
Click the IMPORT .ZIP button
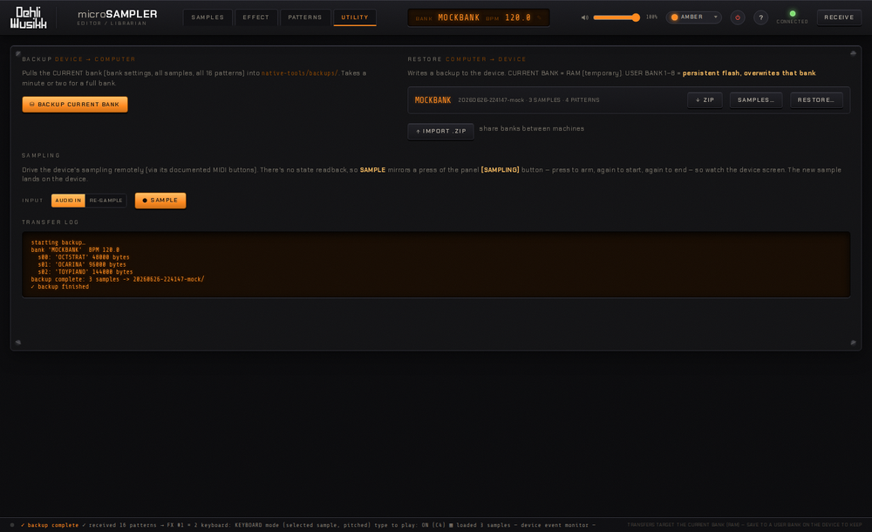[441, 132]
